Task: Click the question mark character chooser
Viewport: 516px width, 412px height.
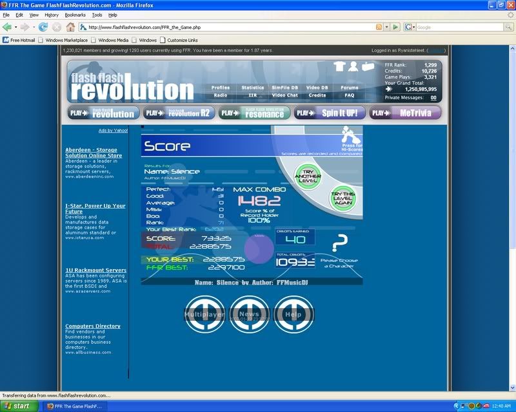Action: 339,243
